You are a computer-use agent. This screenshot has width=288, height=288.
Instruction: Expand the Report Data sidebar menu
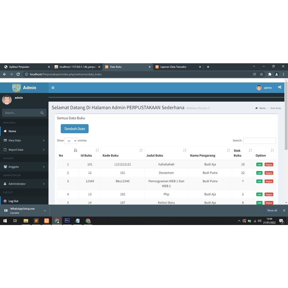pos(24,150)
